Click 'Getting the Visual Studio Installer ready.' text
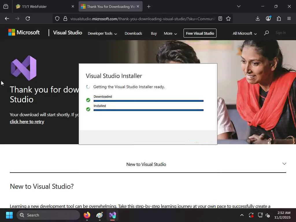Image resolution: width=296 pixels, height=222 pixels. coord(129,87)
